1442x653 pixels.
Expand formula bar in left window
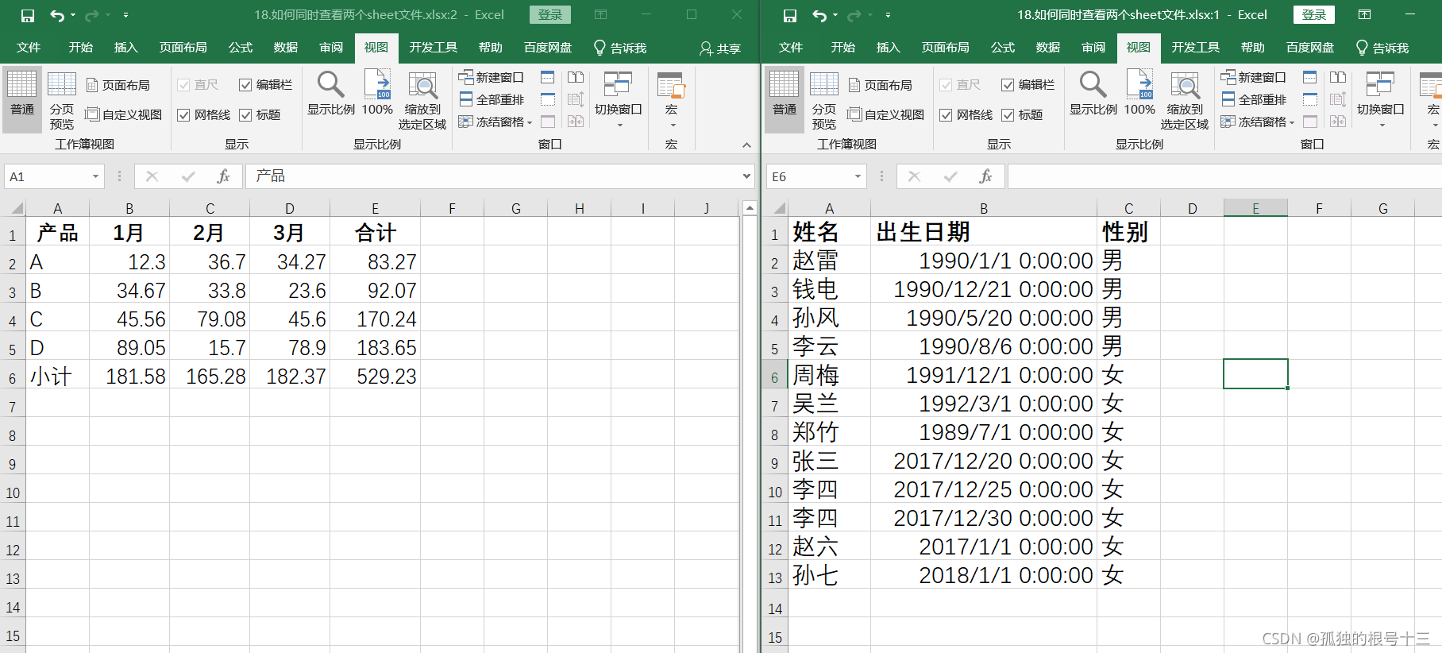click(x=746, y=176)
